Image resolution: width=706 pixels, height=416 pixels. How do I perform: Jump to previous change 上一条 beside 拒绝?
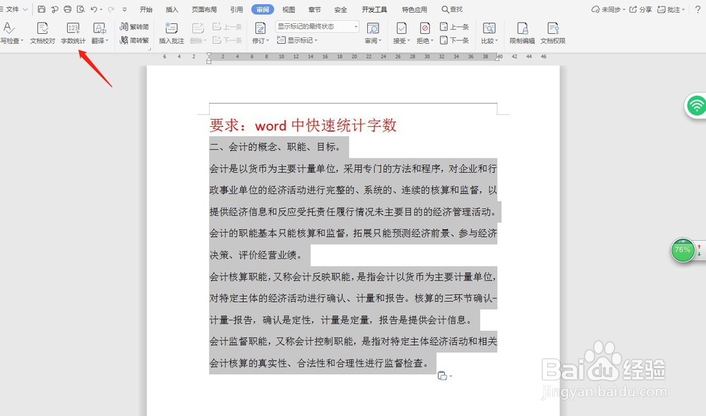[x=454, y=27]
